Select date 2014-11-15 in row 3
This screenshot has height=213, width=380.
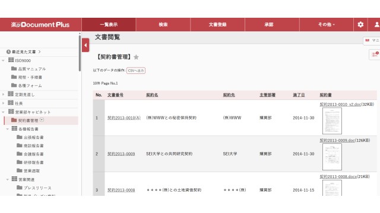(x=303, y=190)
